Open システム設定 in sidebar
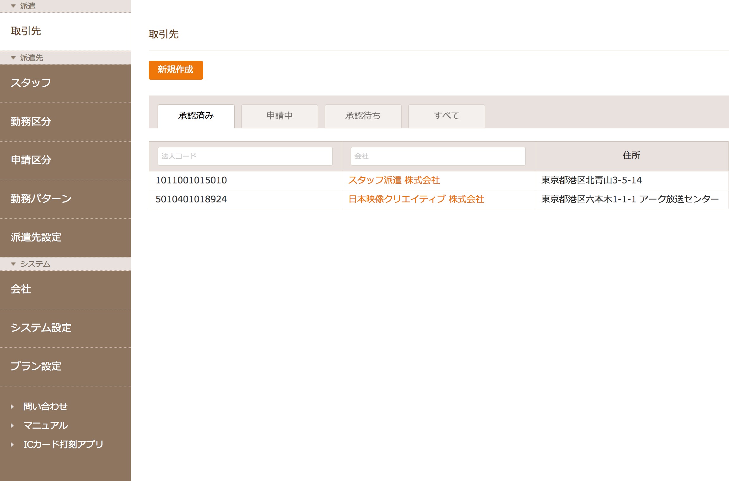 65,328
